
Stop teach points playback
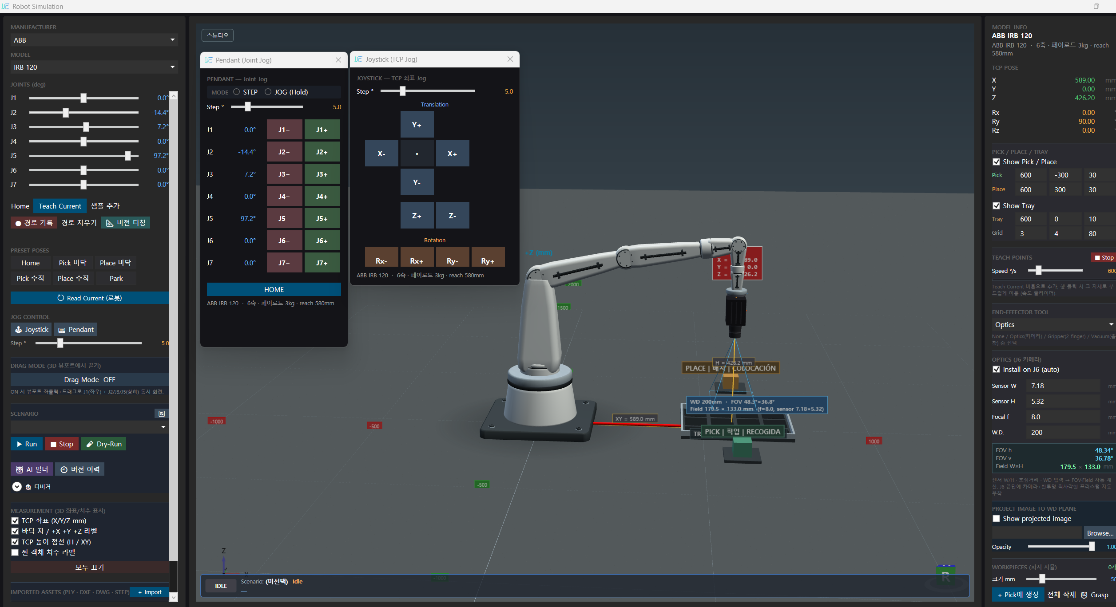pyautogui.click(x=1104, y=258)
